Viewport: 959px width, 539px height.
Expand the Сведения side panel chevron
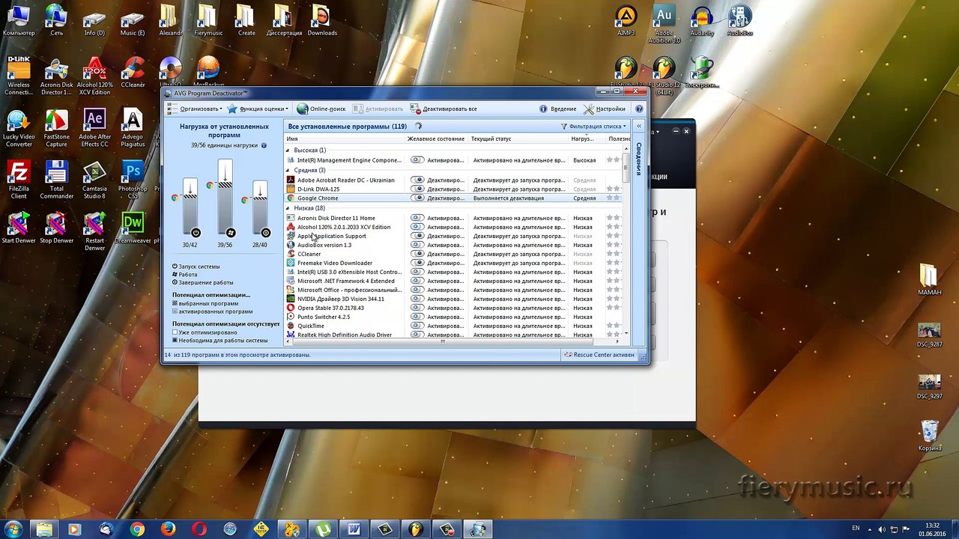[x=638, y=126]
